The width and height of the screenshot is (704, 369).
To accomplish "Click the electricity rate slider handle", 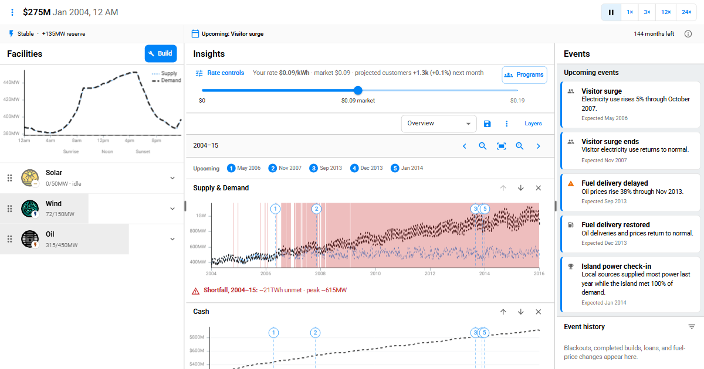I will (x=358, y=90).
